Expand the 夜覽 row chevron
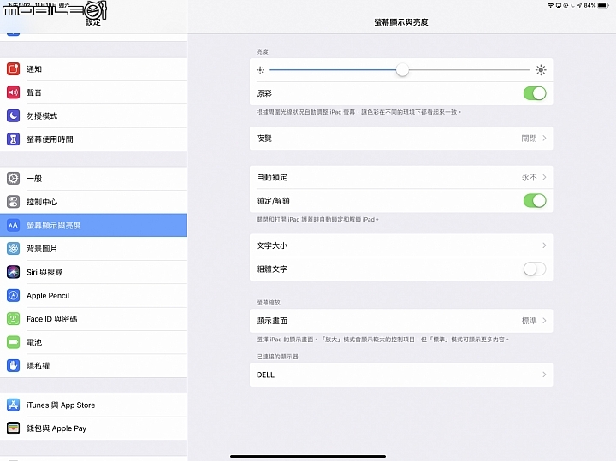 point(544,139)
